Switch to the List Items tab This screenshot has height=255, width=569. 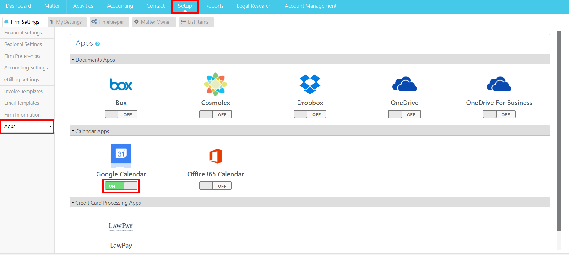[196, 22]
